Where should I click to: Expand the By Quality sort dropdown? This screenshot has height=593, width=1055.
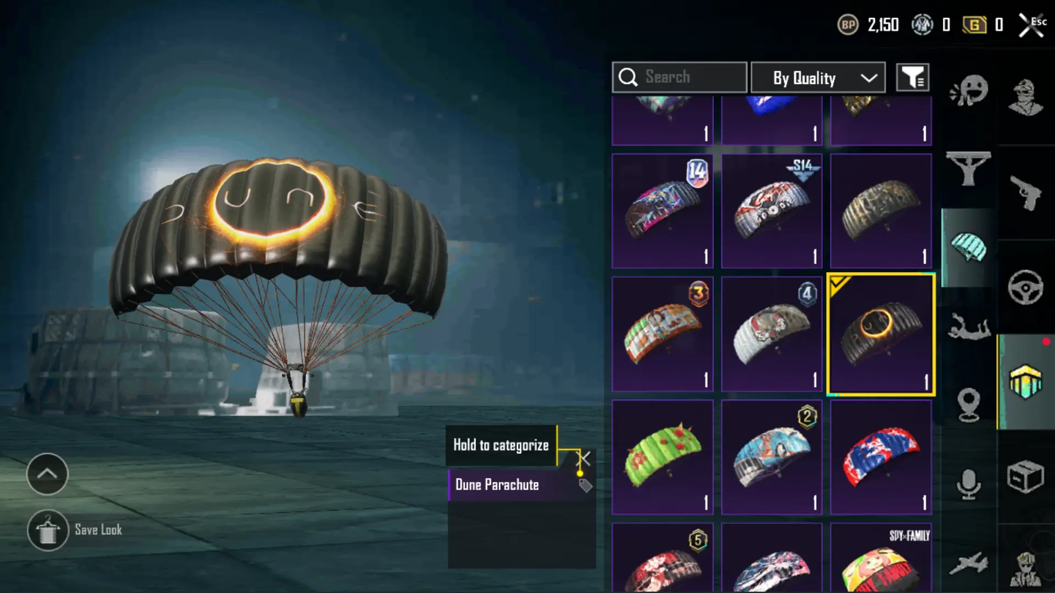tap(818, 77)
